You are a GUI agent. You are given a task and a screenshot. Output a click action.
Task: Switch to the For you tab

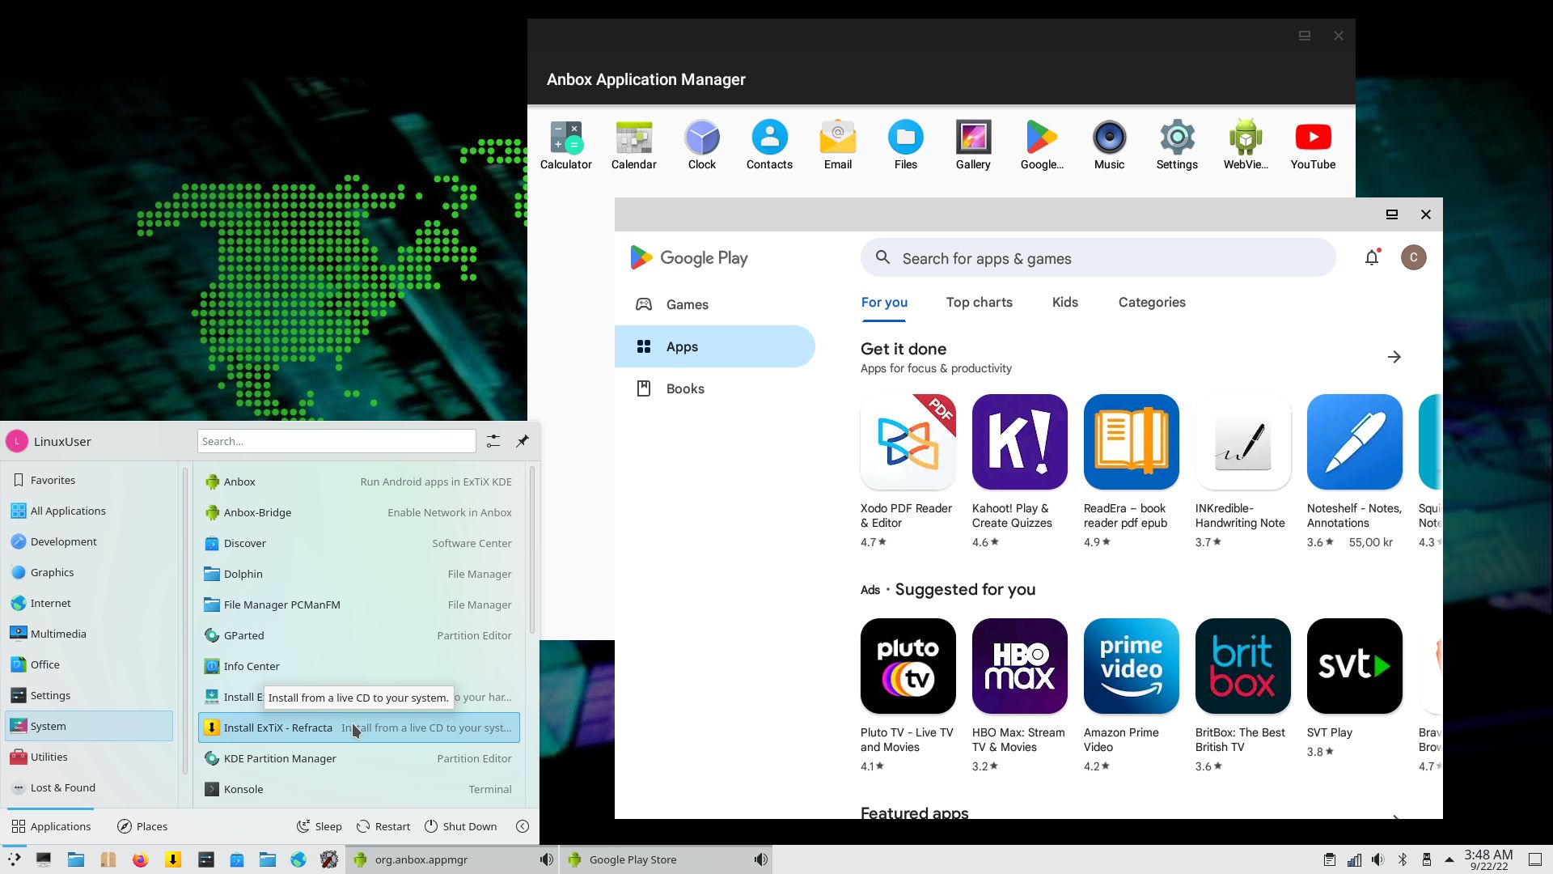pos(884,302)
